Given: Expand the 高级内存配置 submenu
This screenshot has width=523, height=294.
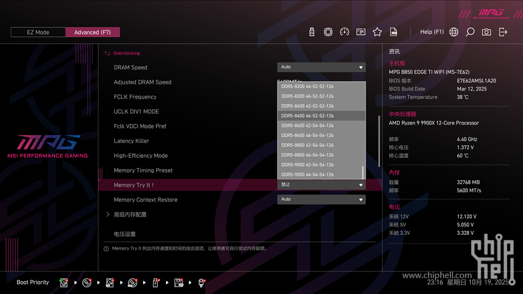Looking at the screenshot, I should pyautogui.click(x=130, y=214).
